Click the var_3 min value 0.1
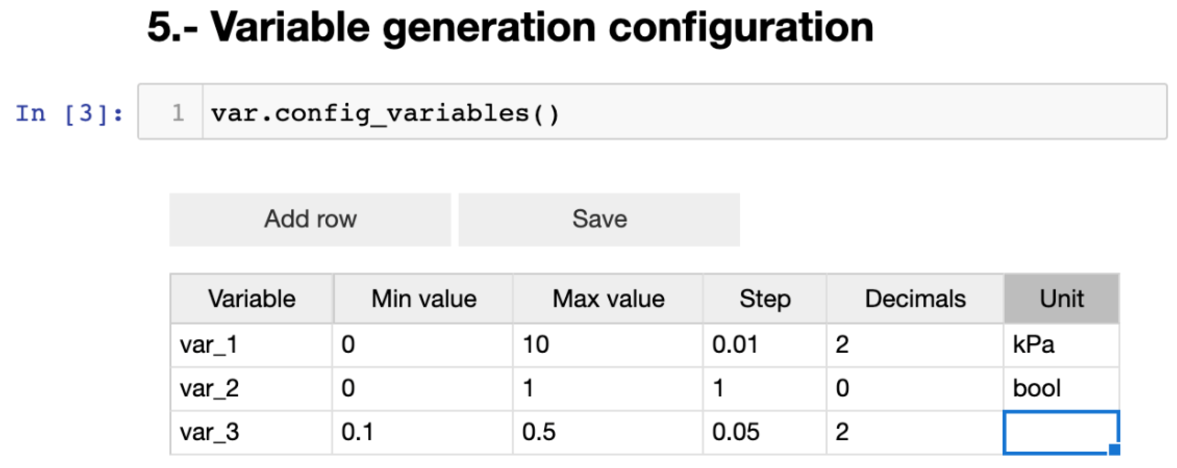 423,432
